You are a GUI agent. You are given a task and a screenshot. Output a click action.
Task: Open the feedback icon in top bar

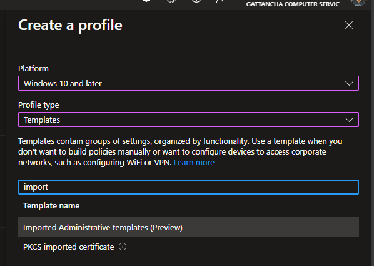coord(220,1)
